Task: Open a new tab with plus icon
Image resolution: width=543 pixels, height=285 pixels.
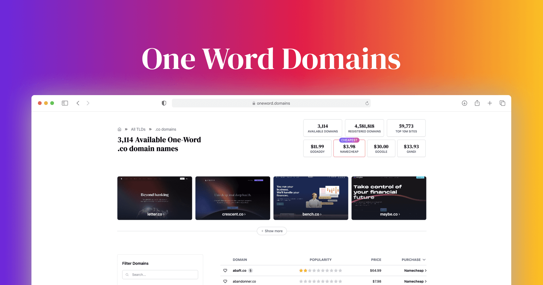Action: click(x=490, y=103)
